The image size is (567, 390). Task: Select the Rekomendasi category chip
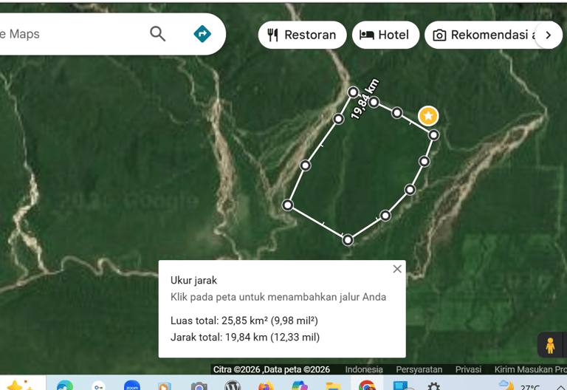[484, 35]
